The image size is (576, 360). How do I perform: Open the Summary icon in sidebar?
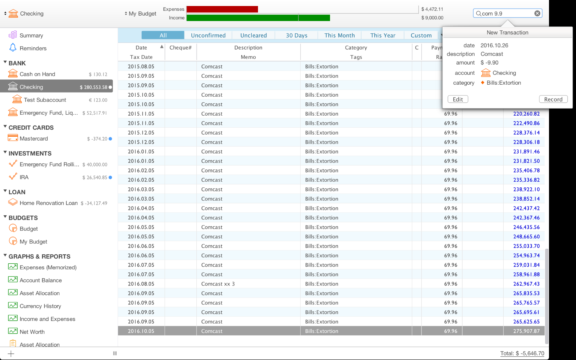click(x=13, y=35)
